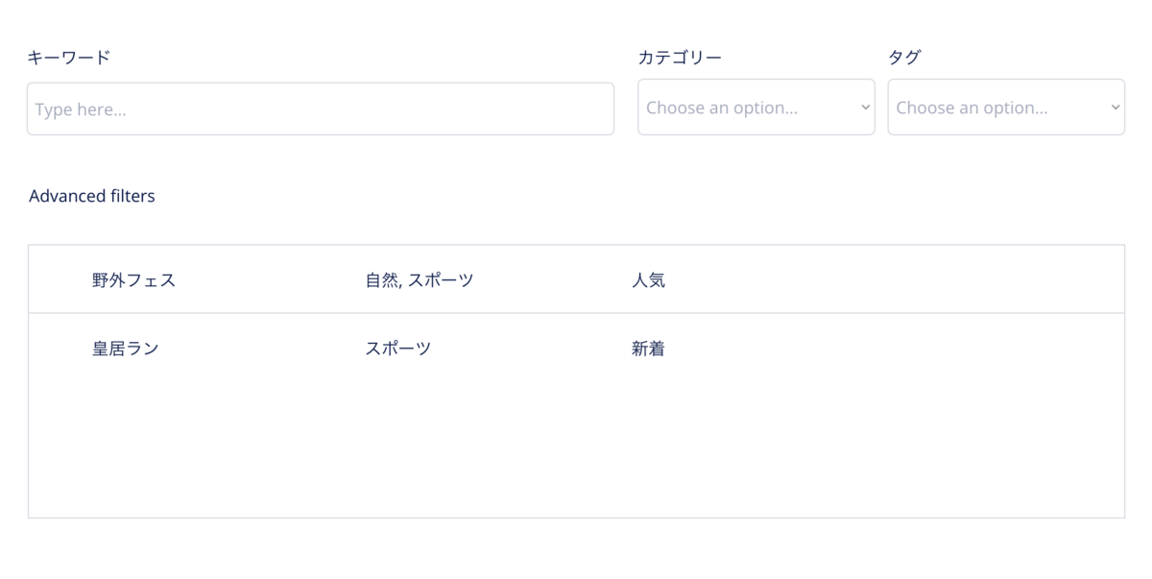Click the chevron arrow of タグ select

(x=1115, y=108)
